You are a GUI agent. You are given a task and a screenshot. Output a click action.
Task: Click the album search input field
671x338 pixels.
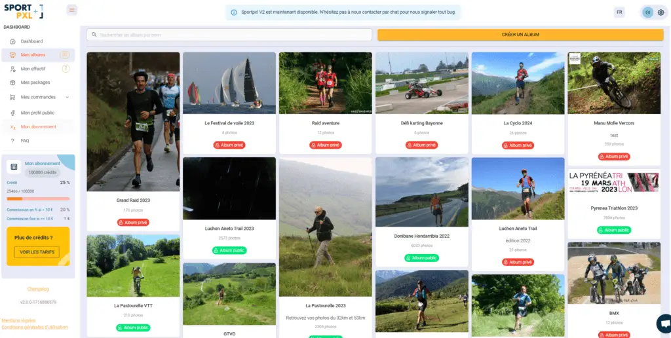point(229,35)
